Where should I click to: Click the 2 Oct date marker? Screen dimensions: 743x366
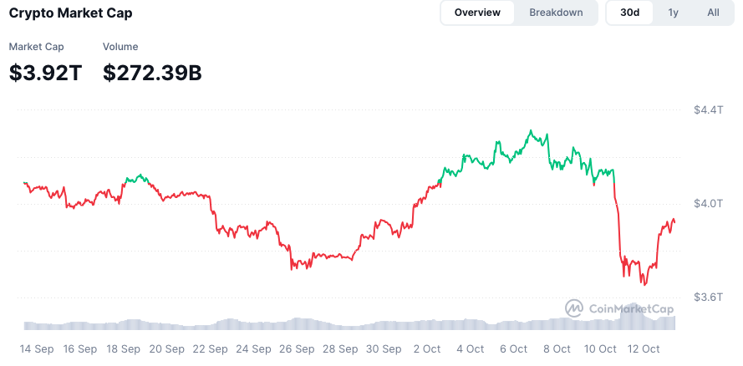(426, 348)
